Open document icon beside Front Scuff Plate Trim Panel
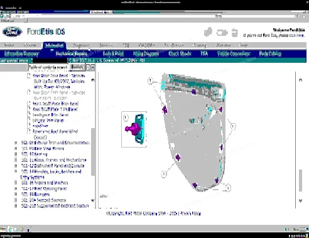309x238 pixels. coord(29,104)
